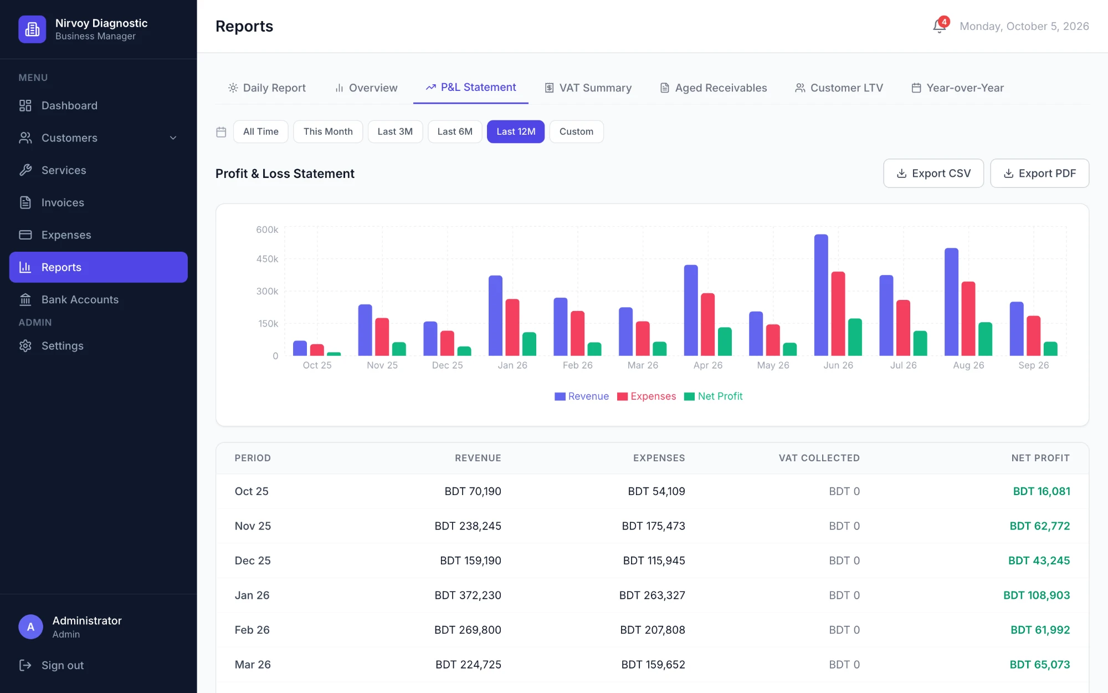Export the statement as PDF
Screen dimensions: 1108x693
(x=1040, y=174)
